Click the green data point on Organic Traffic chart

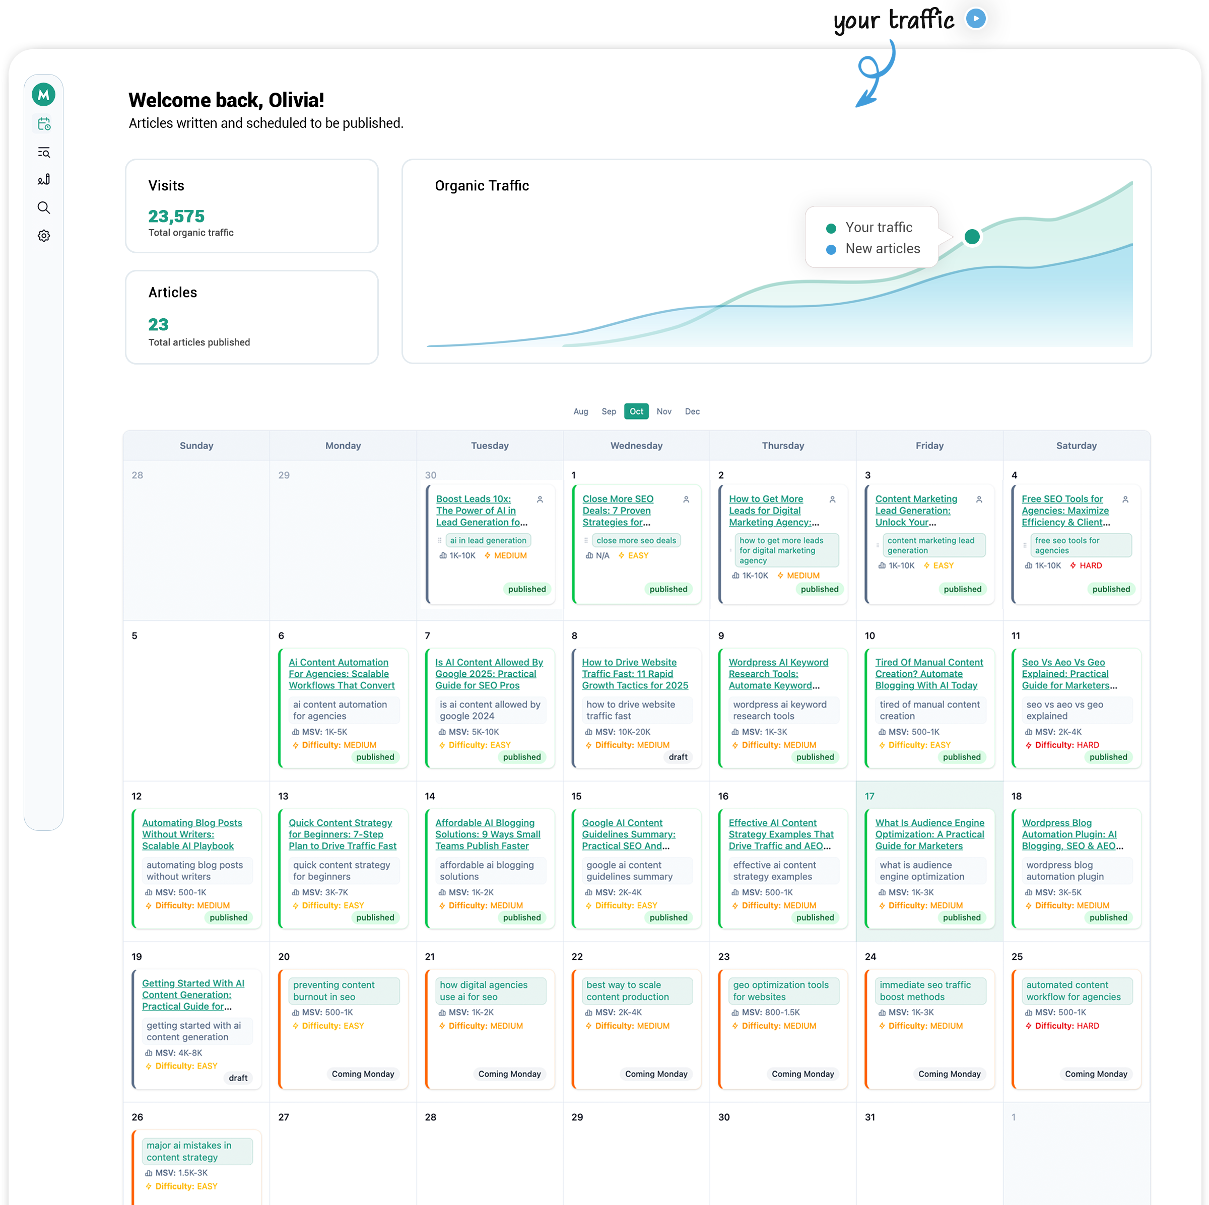(972, 237)
